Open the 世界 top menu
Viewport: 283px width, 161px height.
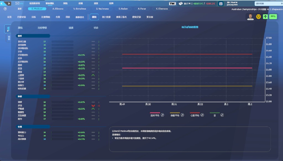(111, 4)
